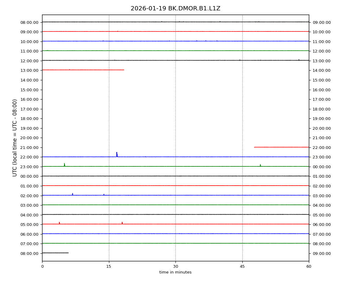Image resolution: width=351 pixels, height=290 pixels.
Task: Click red spike near 18 minutes on 05:00:00 trace
Action: (122, 223)
